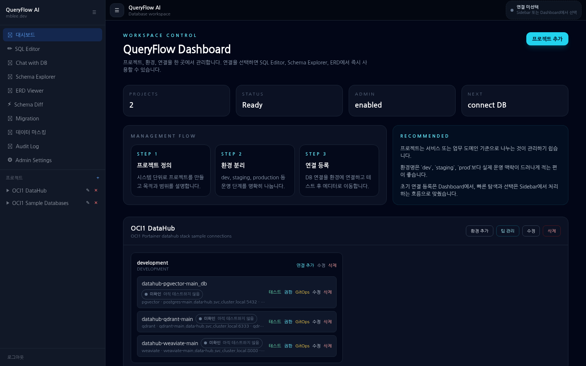Open the Migration page
The height and width of the screenshot is (366, 586).
[52, 118]
